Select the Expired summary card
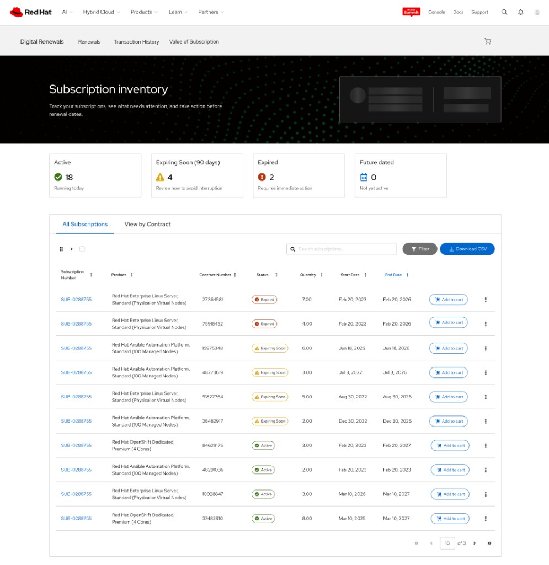Image resolution: width=549 pixels, height=565 pixels. [299, 176]
